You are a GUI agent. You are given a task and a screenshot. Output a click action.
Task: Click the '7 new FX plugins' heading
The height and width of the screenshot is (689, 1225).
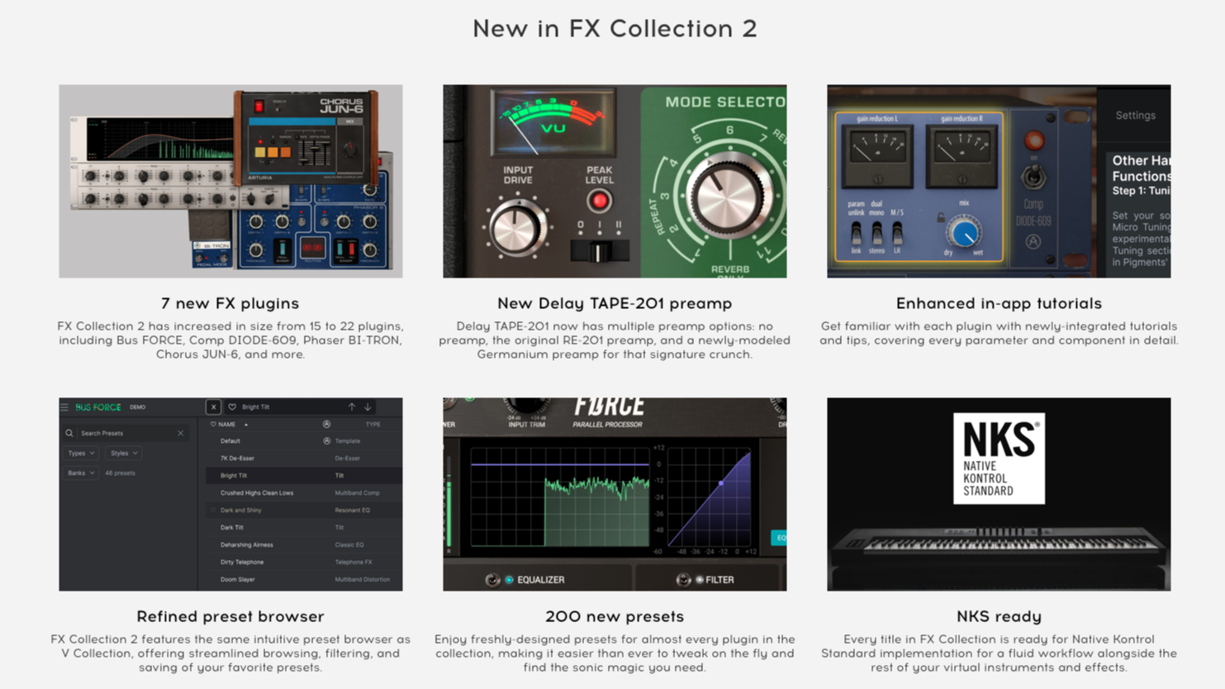(230, 304)
